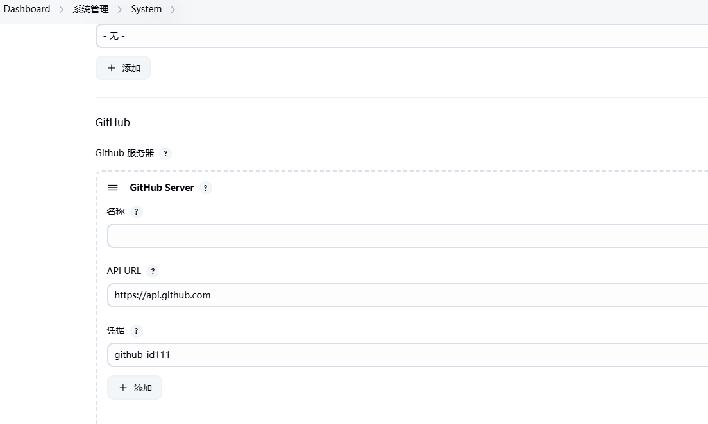Go to Dashboard breadcrumb
Image resolution: width=708 pixels, height=424 pixels.
click(x=27, y=9)
